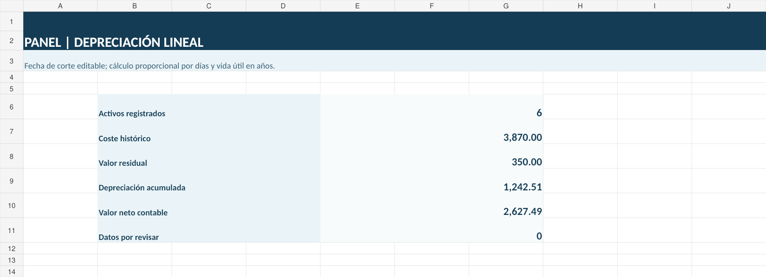Select row 7 header
The height and width of the screenshot is (277, 766).
click(x=12, y=132)
